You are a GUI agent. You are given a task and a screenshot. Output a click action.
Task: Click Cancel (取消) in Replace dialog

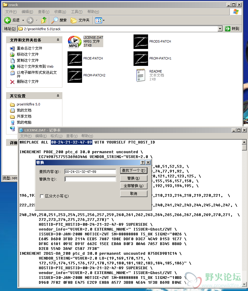tap(134, 194)
